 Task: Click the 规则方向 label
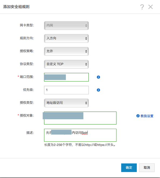pyautogui.click(x=27, y=38)
